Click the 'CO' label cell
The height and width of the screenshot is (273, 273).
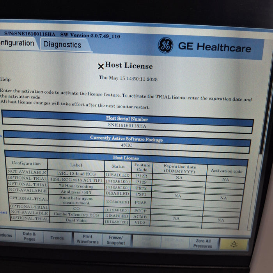[x=76, y=208]
